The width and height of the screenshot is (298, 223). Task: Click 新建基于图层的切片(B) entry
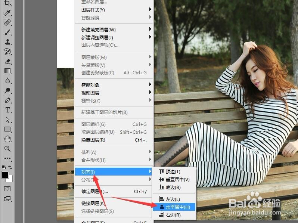click(114, 112)
